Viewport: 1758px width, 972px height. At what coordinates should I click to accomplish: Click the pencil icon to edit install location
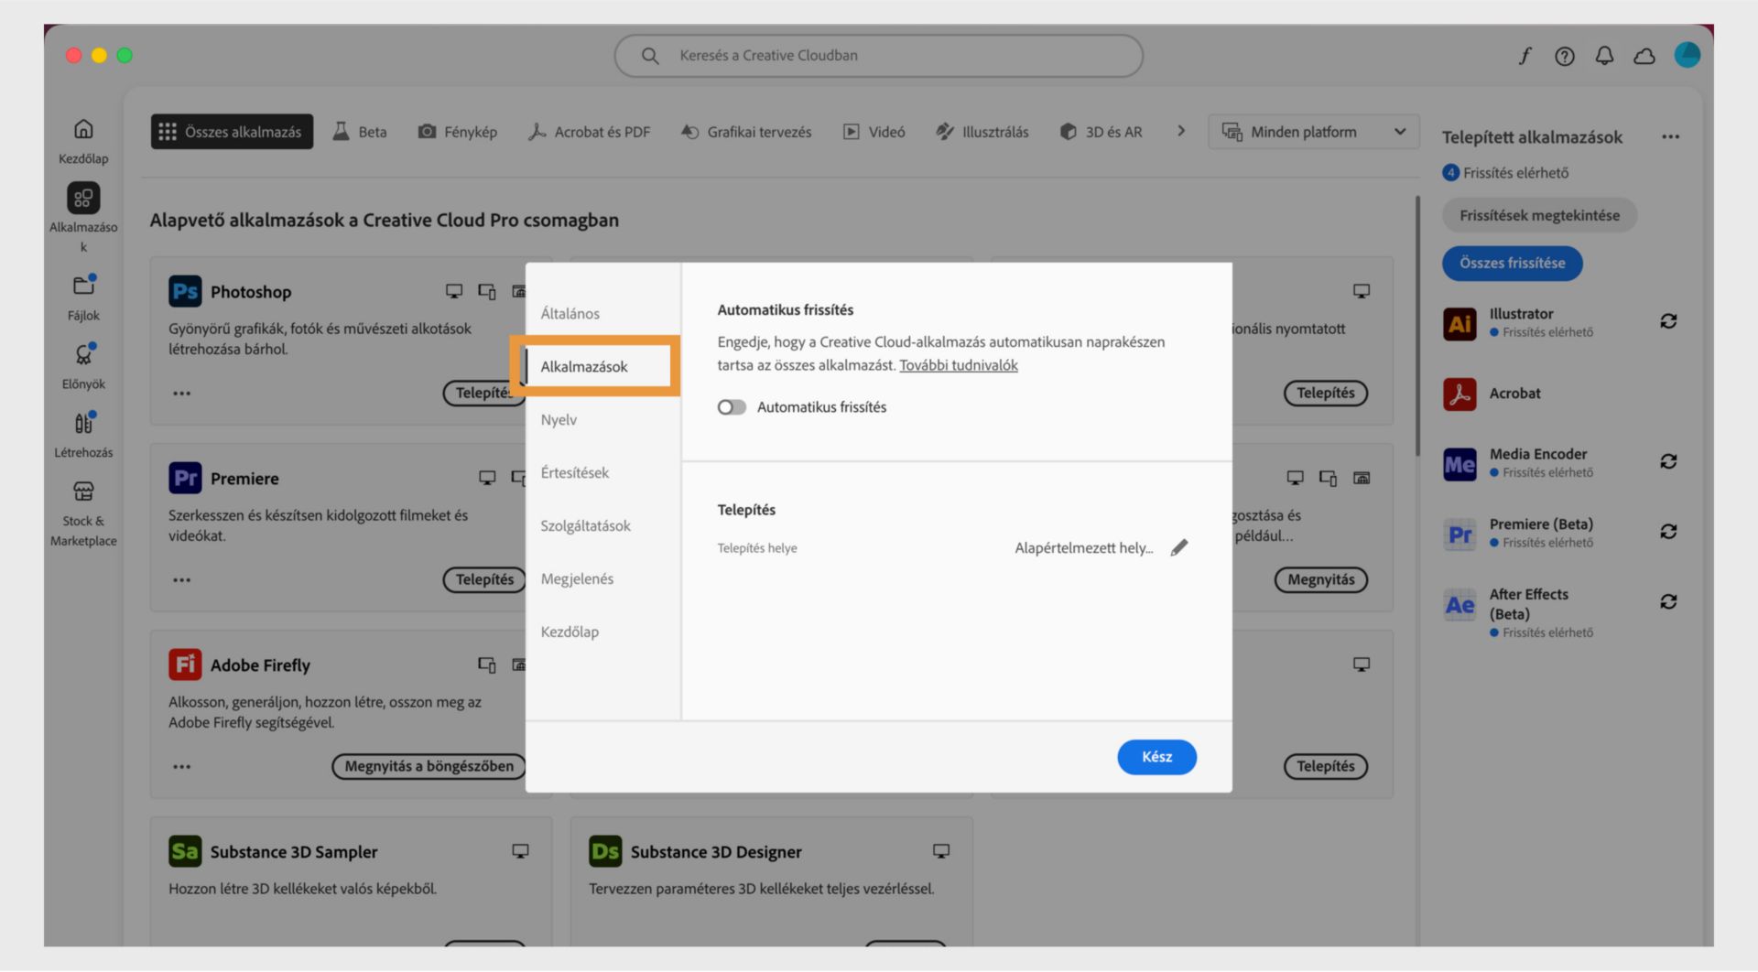tap(1179, 547)
